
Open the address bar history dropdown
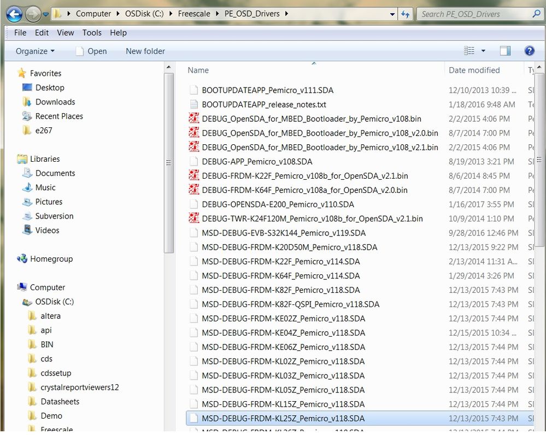392,14
